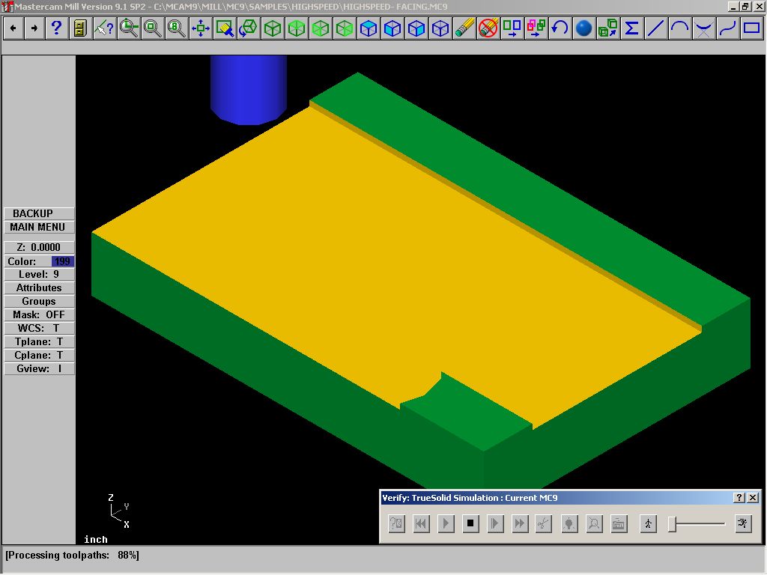The height and width of the screenshot is (575, 767).
Task: Go to previous toolbar page arrow
Action: coord(13,28)
